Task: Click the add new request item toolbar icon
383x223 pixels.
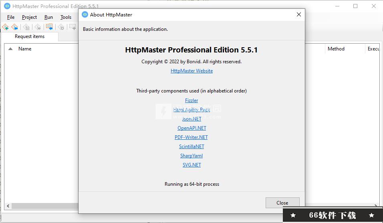Action: tap(5, 27)
